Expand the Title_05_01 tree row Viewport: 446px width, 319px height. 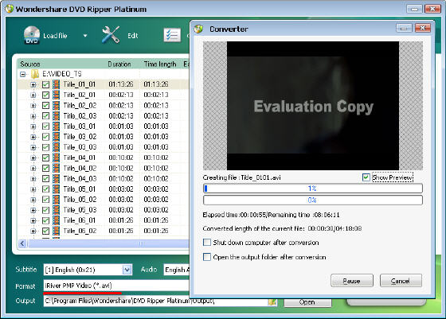tap(33, 189)
